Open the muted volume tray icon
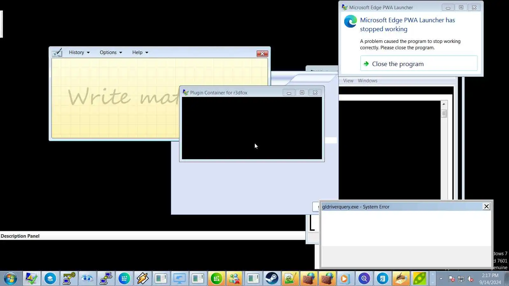This screenshot has height=286, width=509. tap(471, 279)
